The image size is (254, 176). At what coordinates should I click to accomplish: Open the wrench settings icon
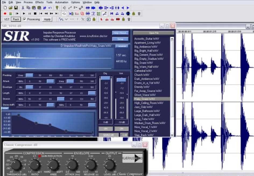point(81,8)
